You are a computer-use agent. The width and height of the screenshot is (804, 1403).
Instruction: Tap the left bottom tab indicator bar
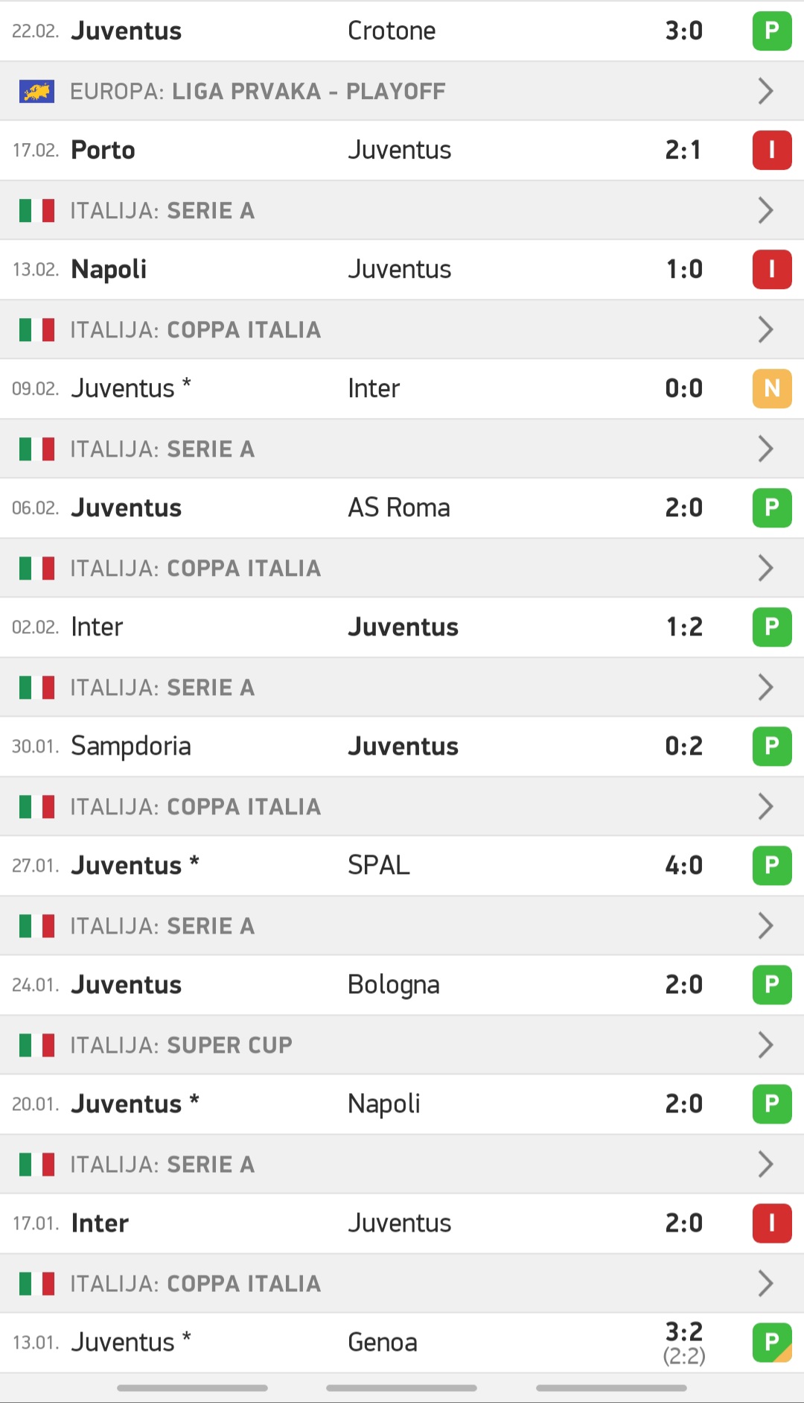click(192, 1388)
